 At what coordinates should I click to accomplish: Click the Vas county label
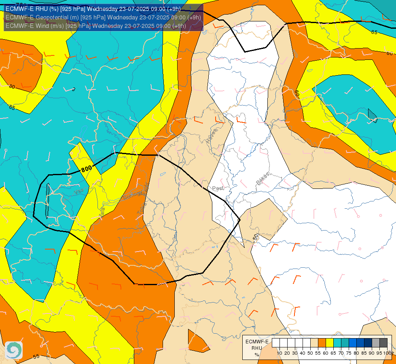[78, 192]
